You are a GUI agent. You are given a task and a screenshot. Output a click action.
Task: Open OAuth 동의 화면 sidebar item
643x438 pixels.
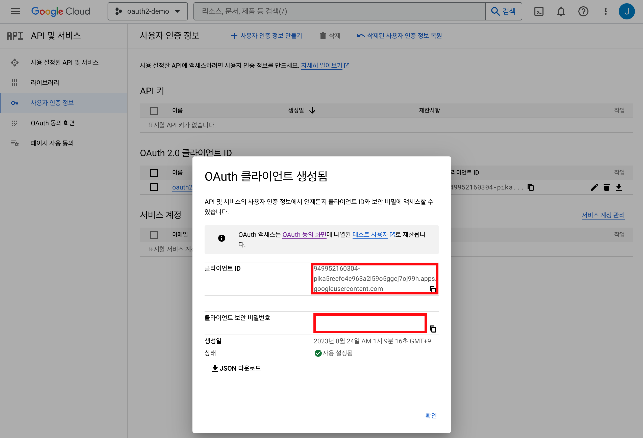(x=64, y=123)
